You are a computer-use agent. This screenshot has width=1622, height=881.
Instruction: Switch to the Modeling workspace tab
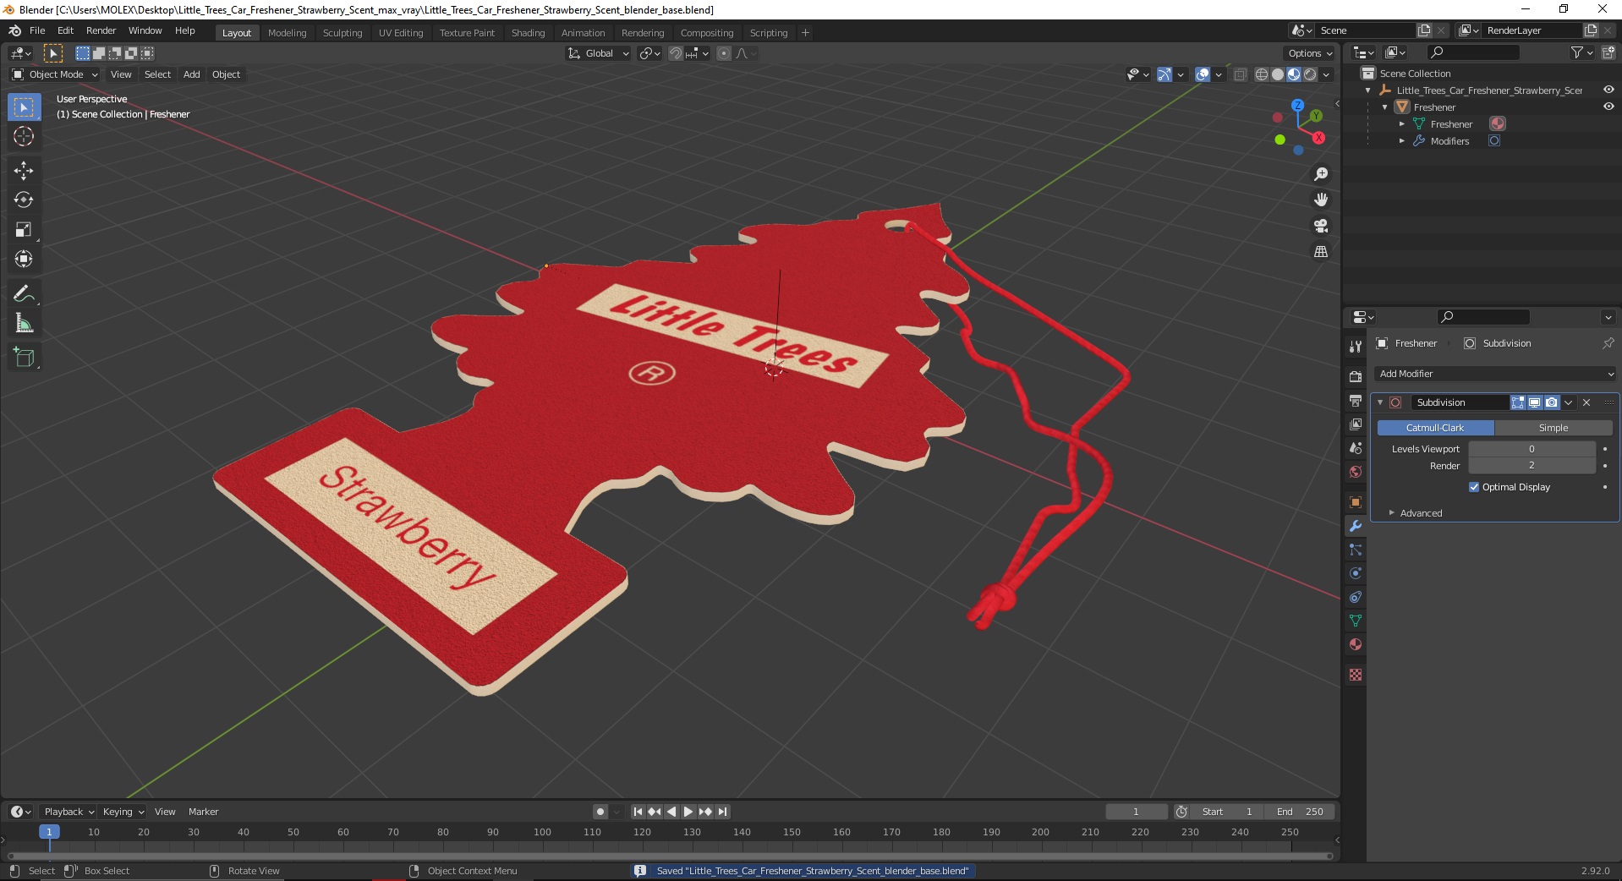(287, 33)
